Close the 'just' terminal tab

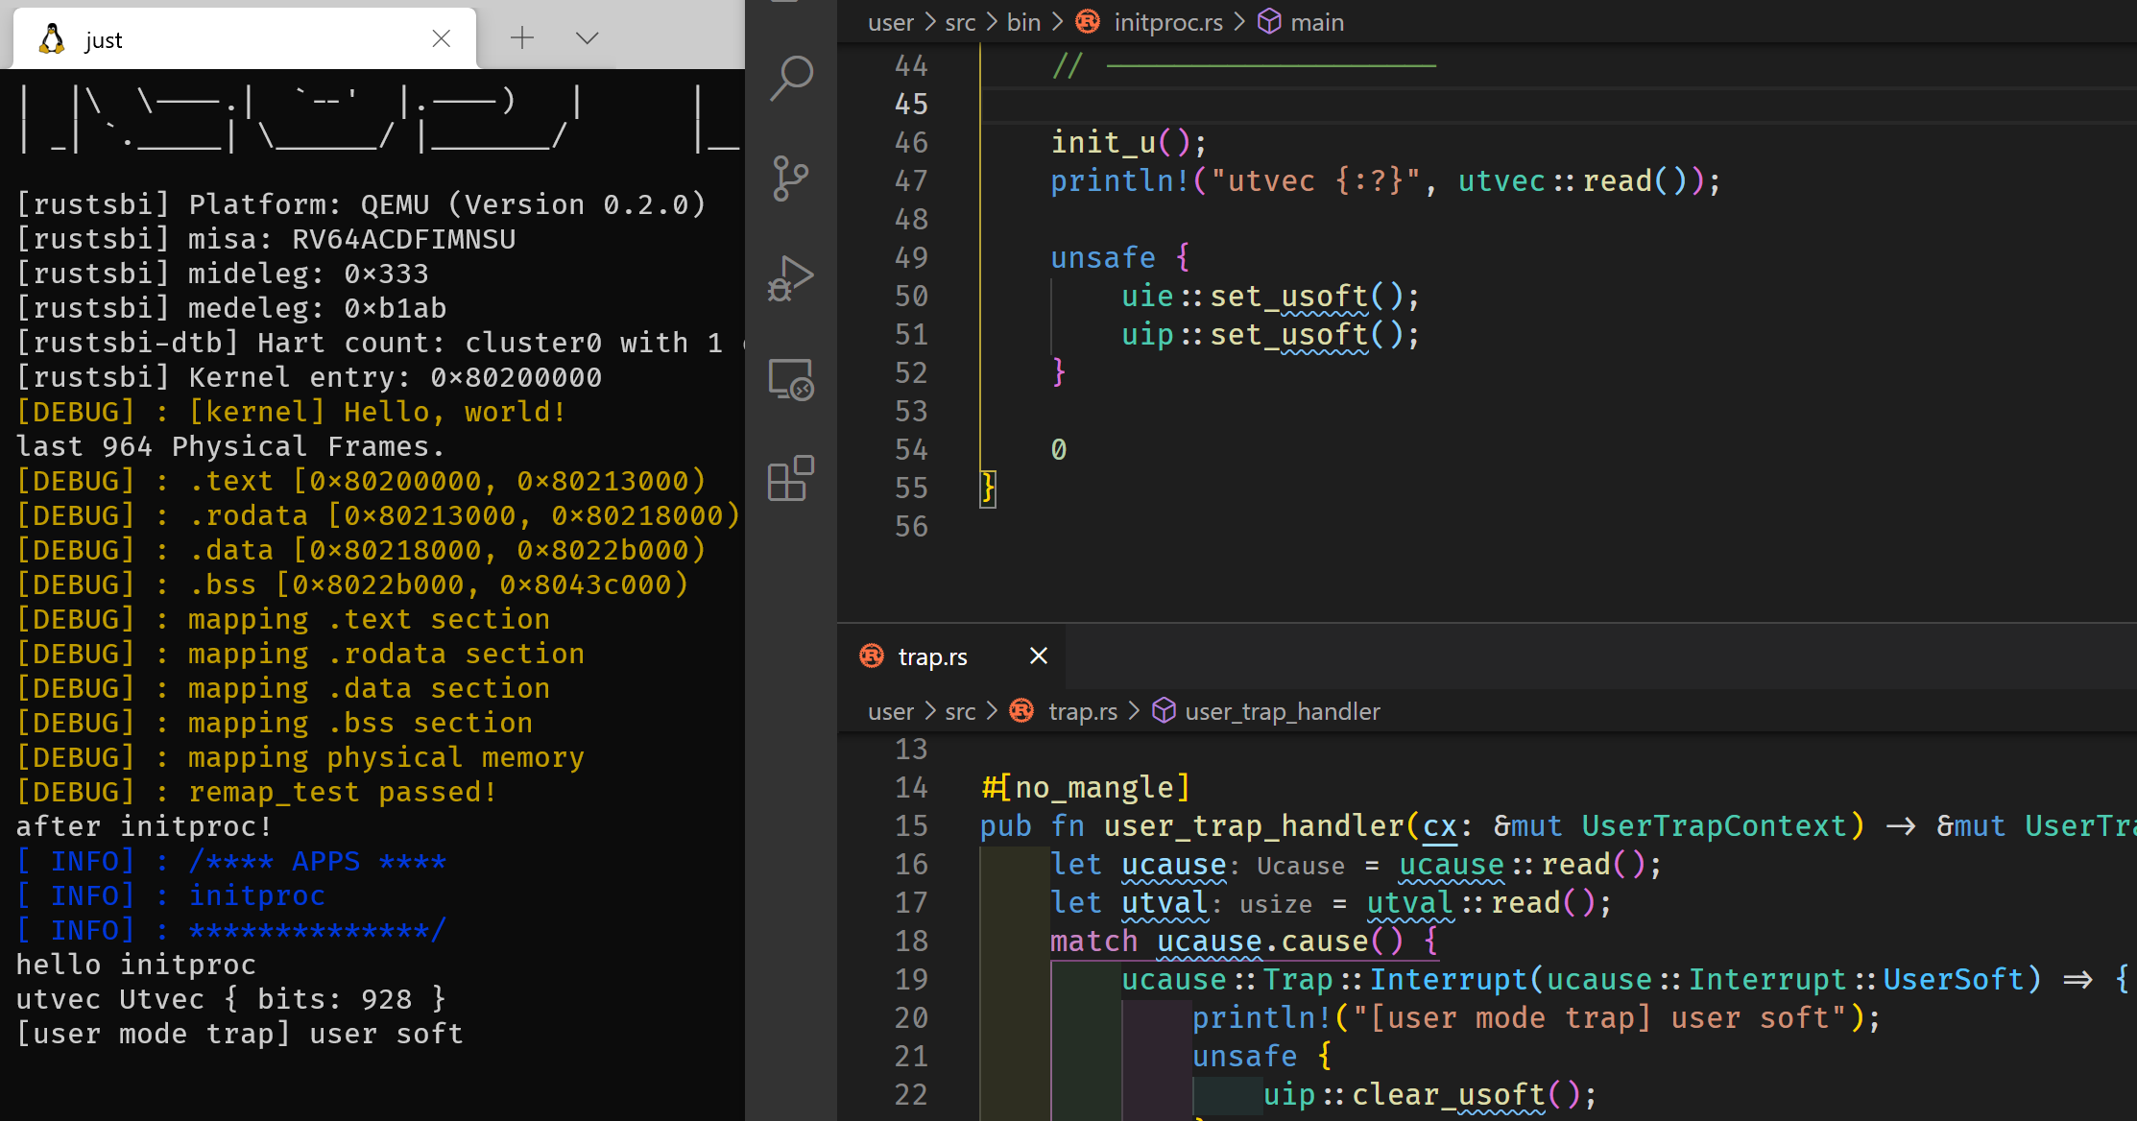pyautogui.click(x=441, y=38)
